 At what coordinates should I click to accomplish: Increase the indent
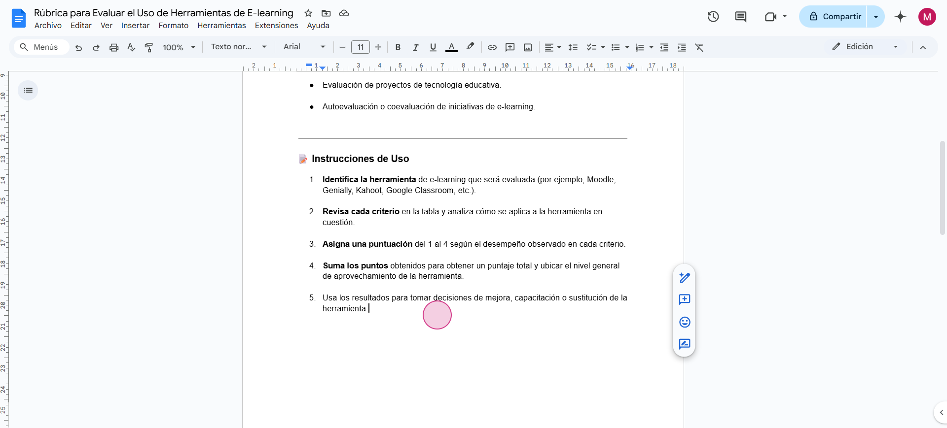pos(682,47)
